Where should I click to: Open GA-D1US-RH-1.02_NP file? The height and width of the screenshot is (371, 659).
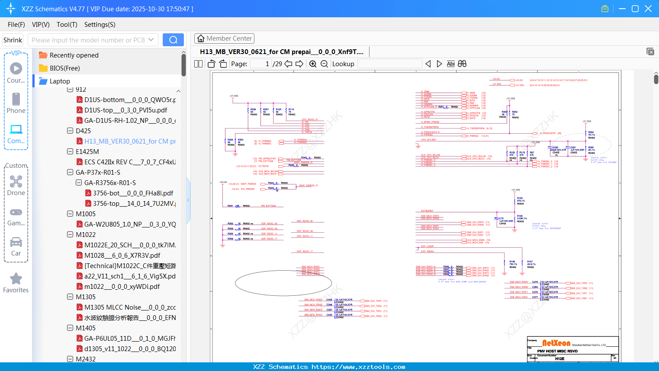pyautogui.click(x=126, y=121)
